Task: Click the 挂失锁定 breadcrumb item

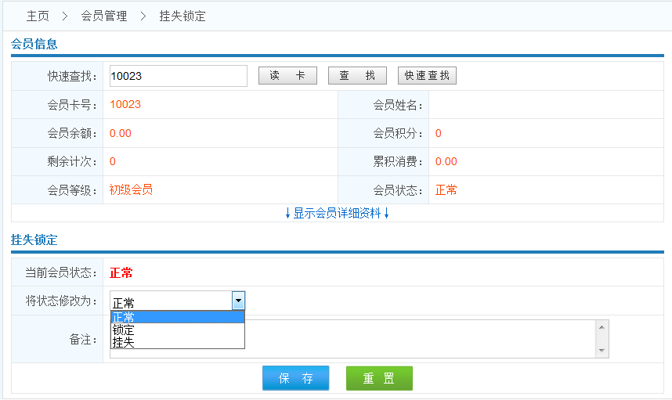Action: click(x=182, y=16)
